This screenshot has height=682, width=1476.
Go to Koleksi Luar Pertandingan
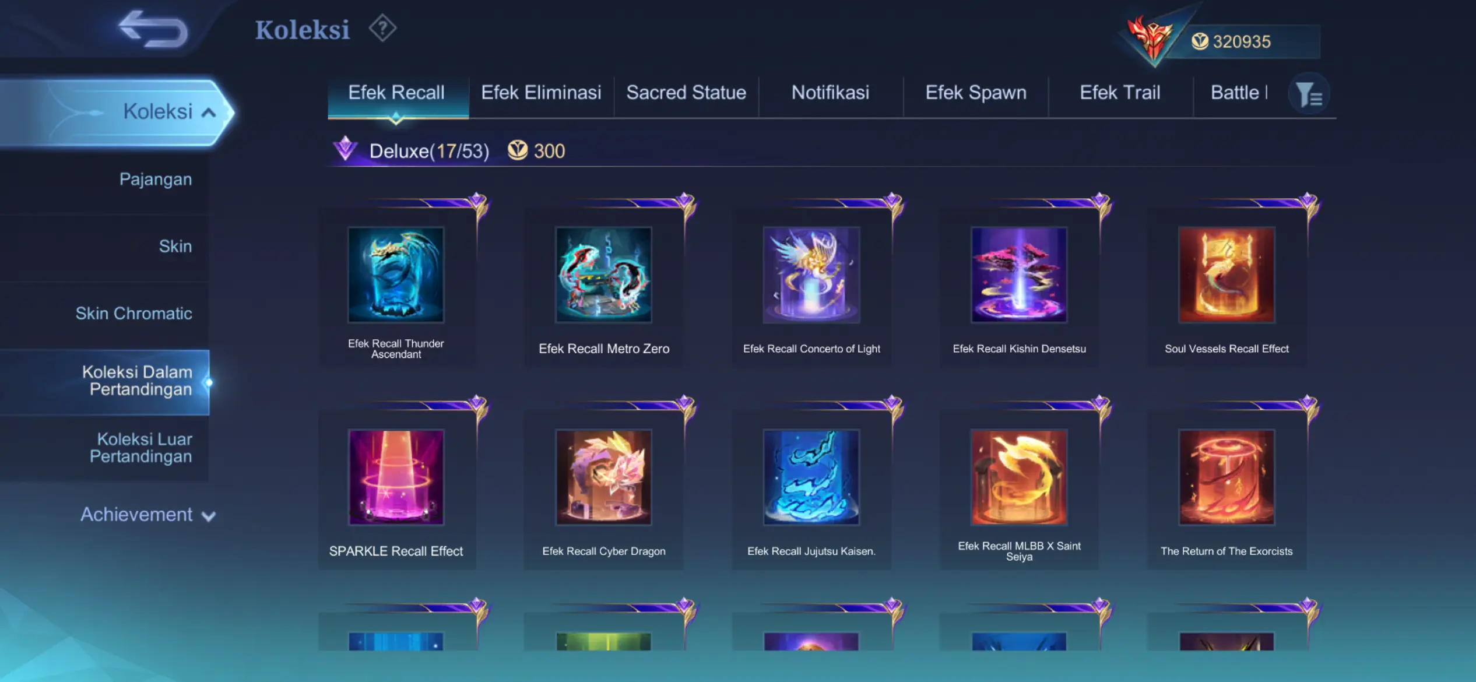point(140,448)
